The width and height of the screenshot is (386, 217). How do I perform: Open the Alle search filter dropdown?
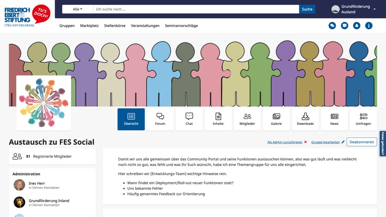(x=78, y=9)
